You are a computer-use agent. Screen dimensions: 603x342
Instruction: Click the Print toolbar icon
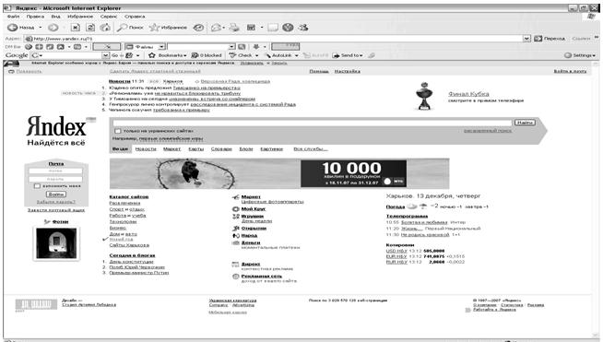pyautogui.click(x=234, y=28)
